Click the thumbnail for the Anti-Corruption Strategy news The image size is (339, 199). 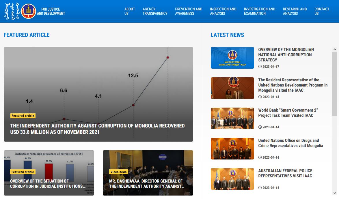click(232, 58)
